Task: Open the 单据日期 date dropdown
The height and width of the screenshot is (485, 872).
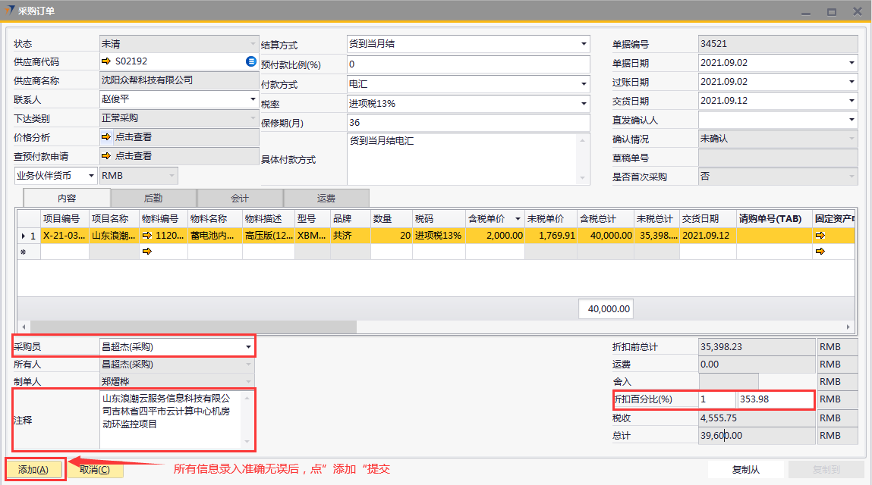Action: pyautogui.click(x=852, y=63)
